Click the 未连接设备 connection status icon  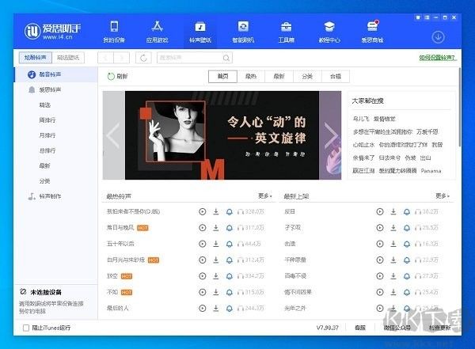[x=23, y=292]
